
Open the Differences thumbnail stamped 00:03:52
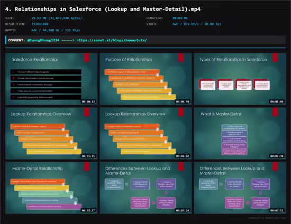point(240,188)
